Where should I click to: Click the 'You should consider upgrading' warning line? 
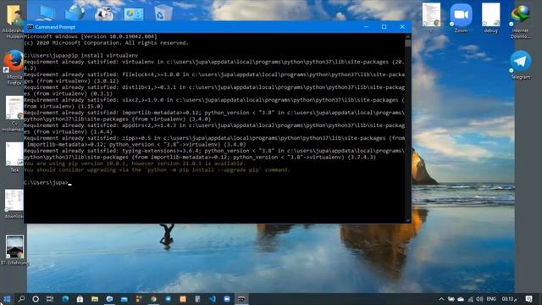(157, 169)
